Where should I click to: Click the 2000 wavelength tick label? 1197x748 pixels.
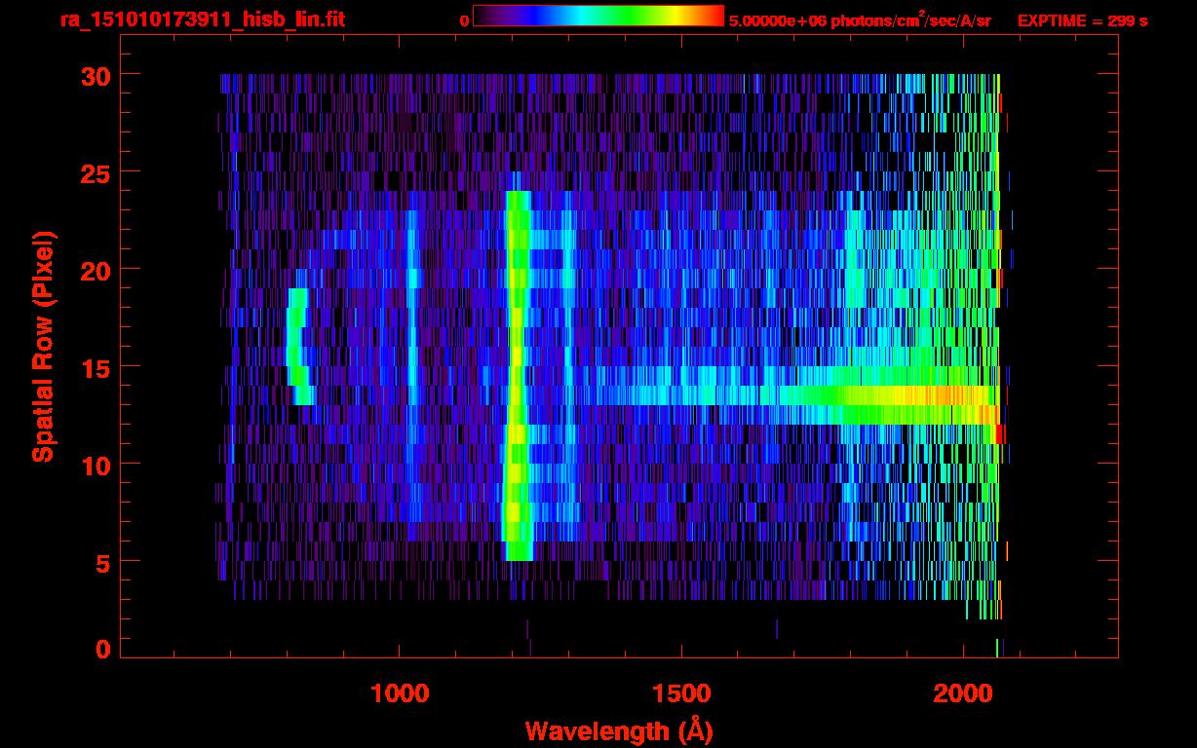click(x=963, y=693)
